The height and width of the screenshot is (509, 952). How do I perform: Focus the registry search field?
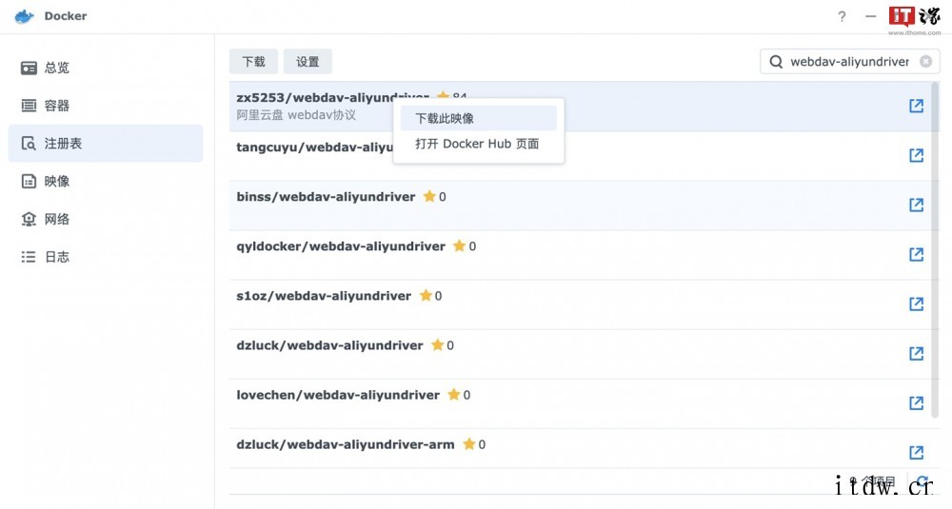point(850,62)
